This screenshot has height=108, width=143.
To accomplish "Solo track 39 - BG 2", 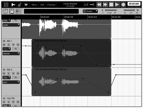I will (x=9, y=73).
